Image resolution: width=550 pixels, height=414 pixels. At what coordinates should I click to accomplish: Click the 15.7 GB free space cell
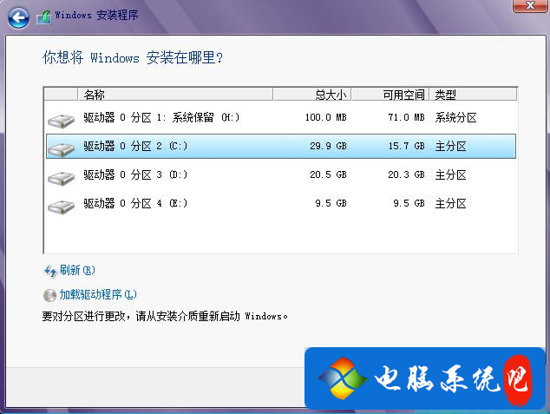pos(407,146)
